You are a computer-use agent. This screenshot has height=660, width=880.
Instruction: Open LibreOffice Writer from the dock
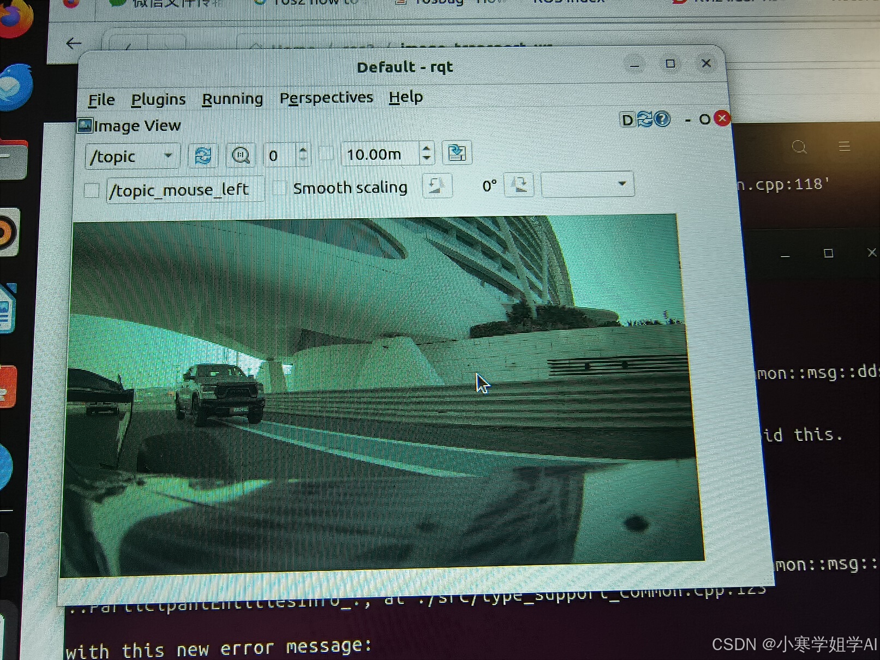(x=9, y=308)
